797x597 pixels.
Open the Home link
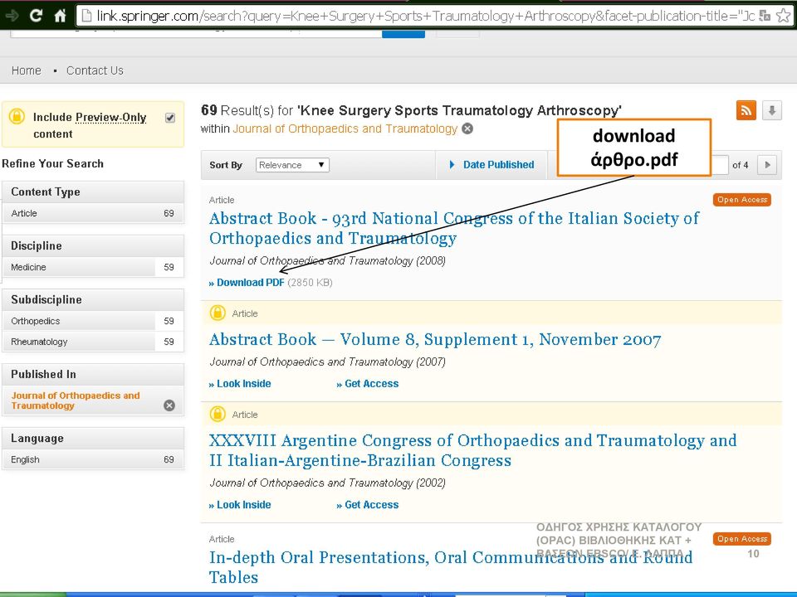(x=27, y=70)
